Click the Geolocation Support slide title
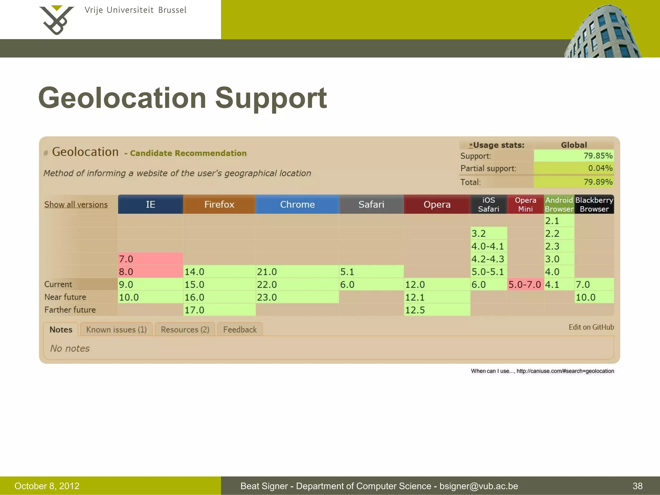The image size is (660, 495). click(183, 98)
